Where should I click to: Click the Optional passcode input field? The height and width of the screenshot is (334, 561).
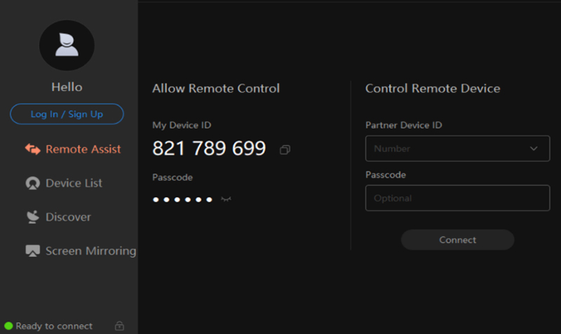[457, 198]
